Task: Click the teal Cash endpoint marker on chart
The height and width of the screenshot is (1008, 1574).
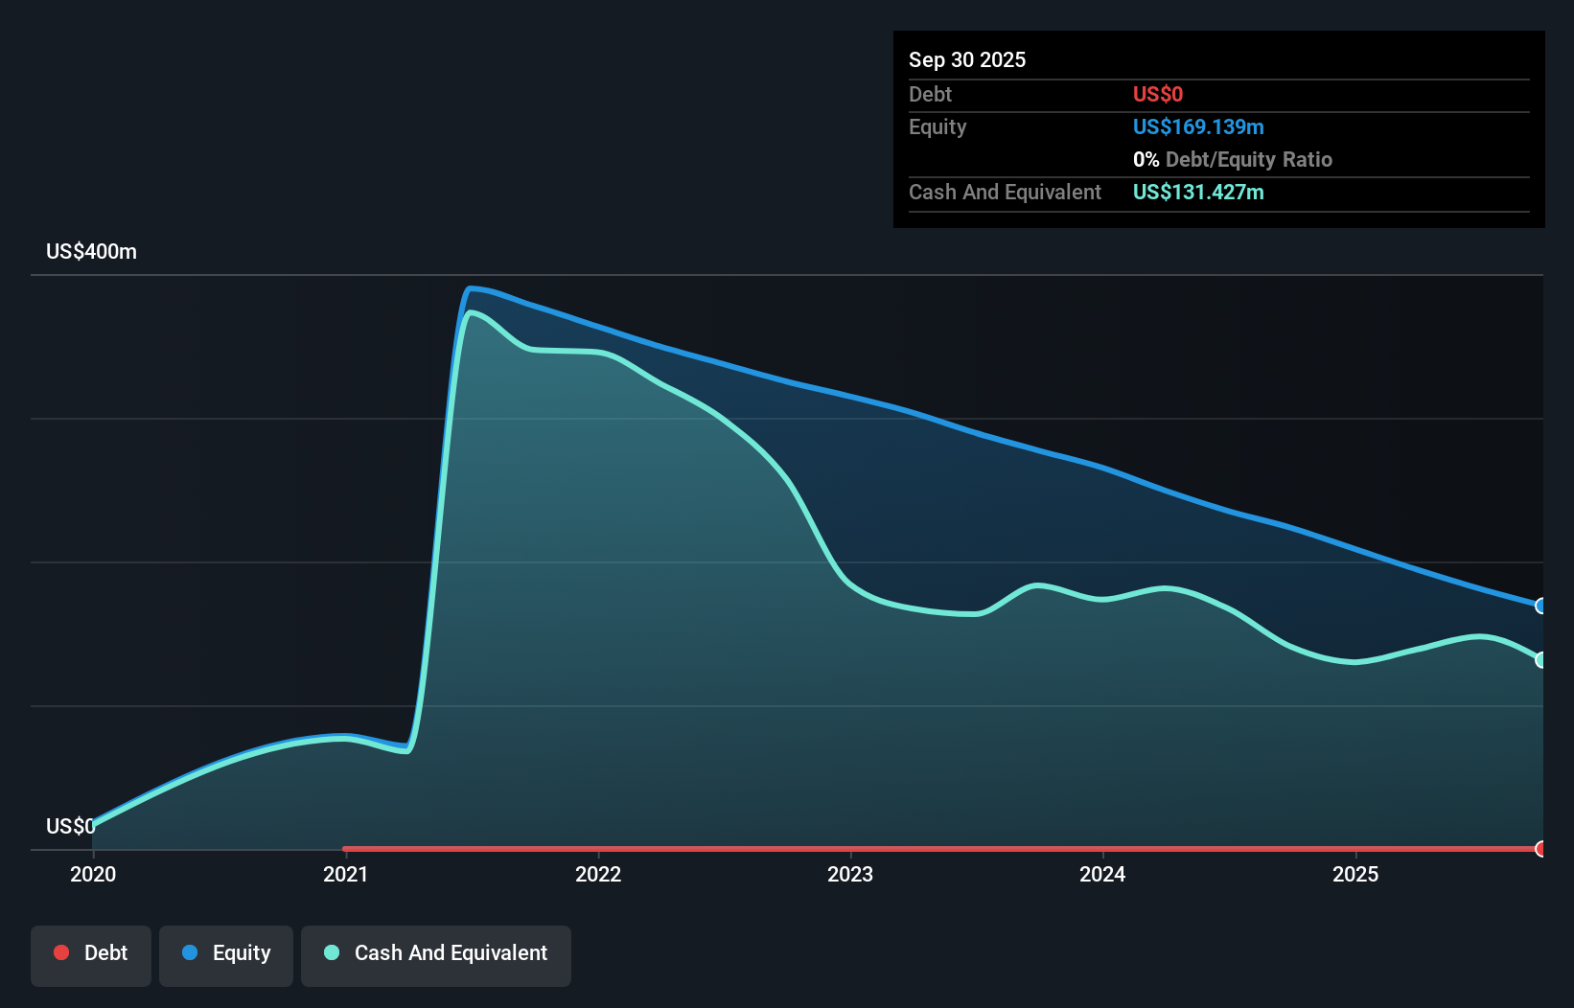Action: pyautogui.click(x=1539, y=659)
